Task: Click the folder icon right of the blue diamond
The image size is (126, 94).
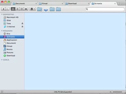Action: [x=52, y=9]
